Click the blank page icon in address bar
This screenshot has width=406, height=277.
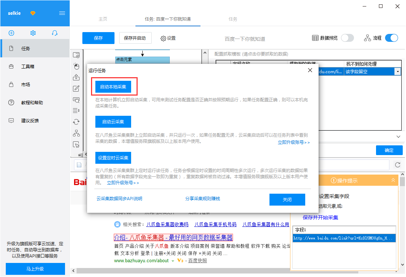[79, 165]
